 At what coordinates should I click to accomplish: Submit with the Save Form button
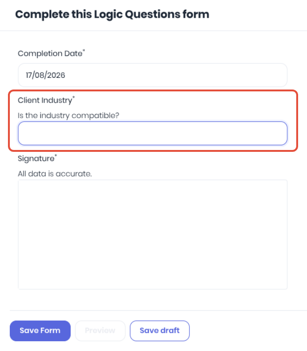pyautogui.click(x=40, y=331)
